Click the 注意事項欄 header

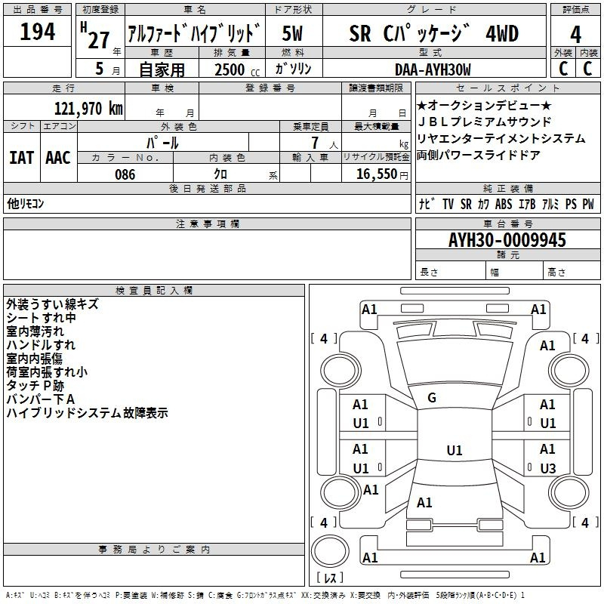pyautogui.click(x=207, y=223)
